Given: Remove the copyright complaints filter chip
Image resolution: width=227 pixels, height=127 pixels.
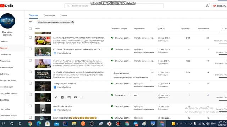Looking at the screenshot, I should coord(72,22).
